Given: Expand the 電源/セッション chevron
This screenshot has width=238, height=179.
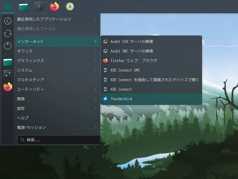Looking at the screenshot, I should (95, 127).
